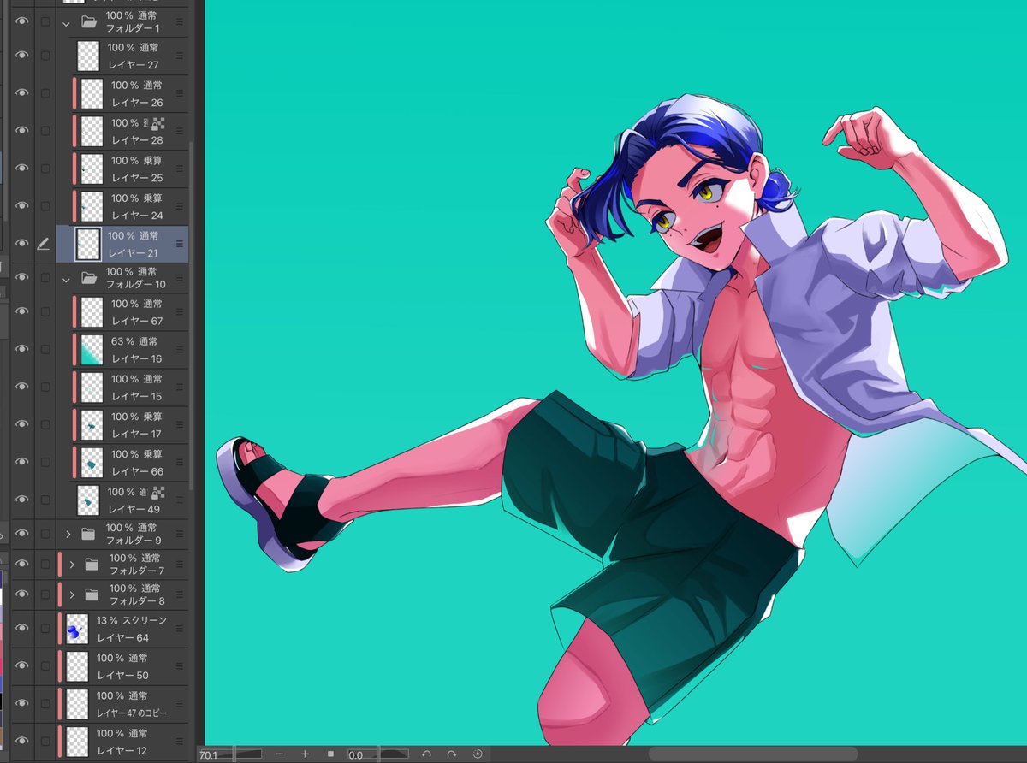This screenshot has height=763, width=1027.
Task: Click the folder icon of フォルダー 8
Action: [x=92, y=594]
